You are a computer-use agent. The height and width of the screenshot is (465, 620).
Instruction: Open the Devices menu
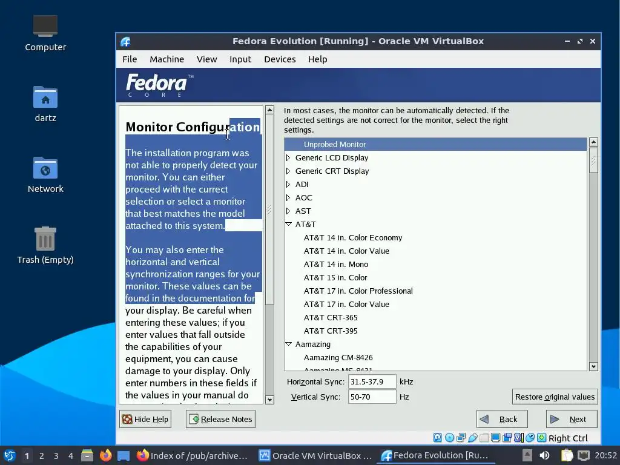pos(280,59)
